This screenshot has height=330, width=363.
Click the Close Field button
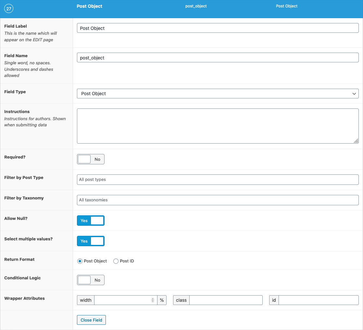click(92, 320)
